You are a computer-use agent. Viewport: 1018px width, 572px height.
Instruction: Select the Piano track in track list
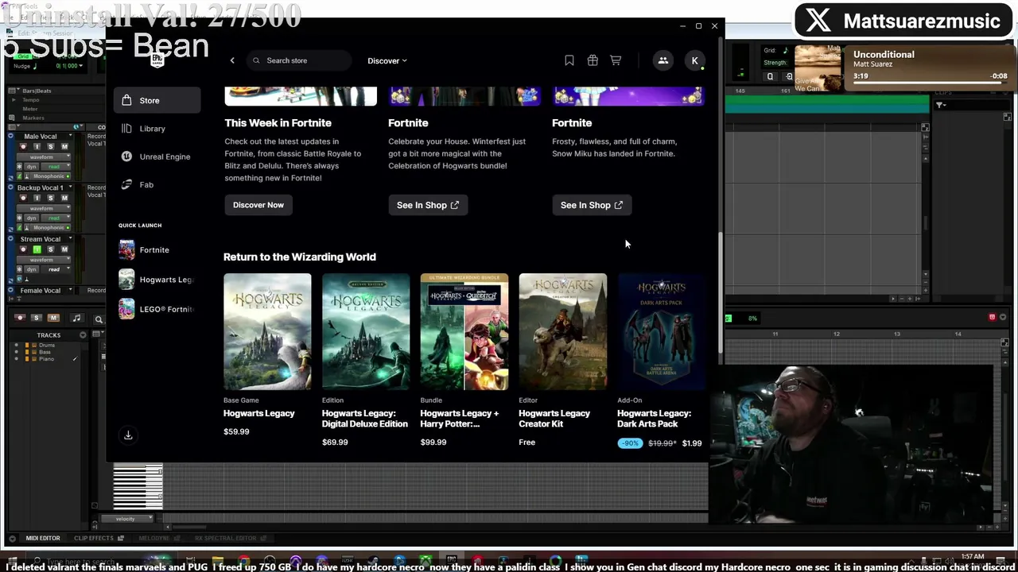coord(47,359)
